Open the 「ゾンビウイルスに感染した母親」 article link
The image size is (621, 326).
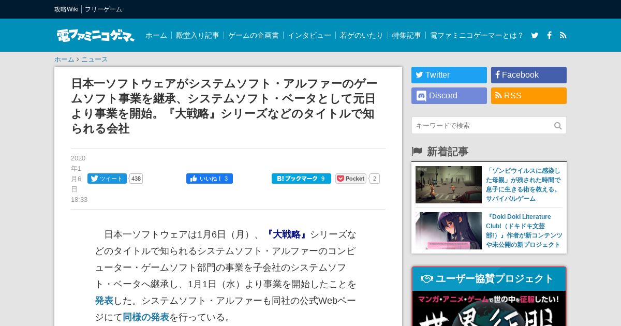click(x=524, y=185)
